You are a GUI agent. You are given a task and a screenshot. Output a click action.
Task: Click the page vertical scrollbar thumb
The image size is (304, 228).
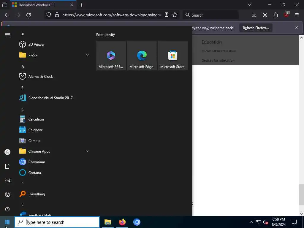click(301, 195)
